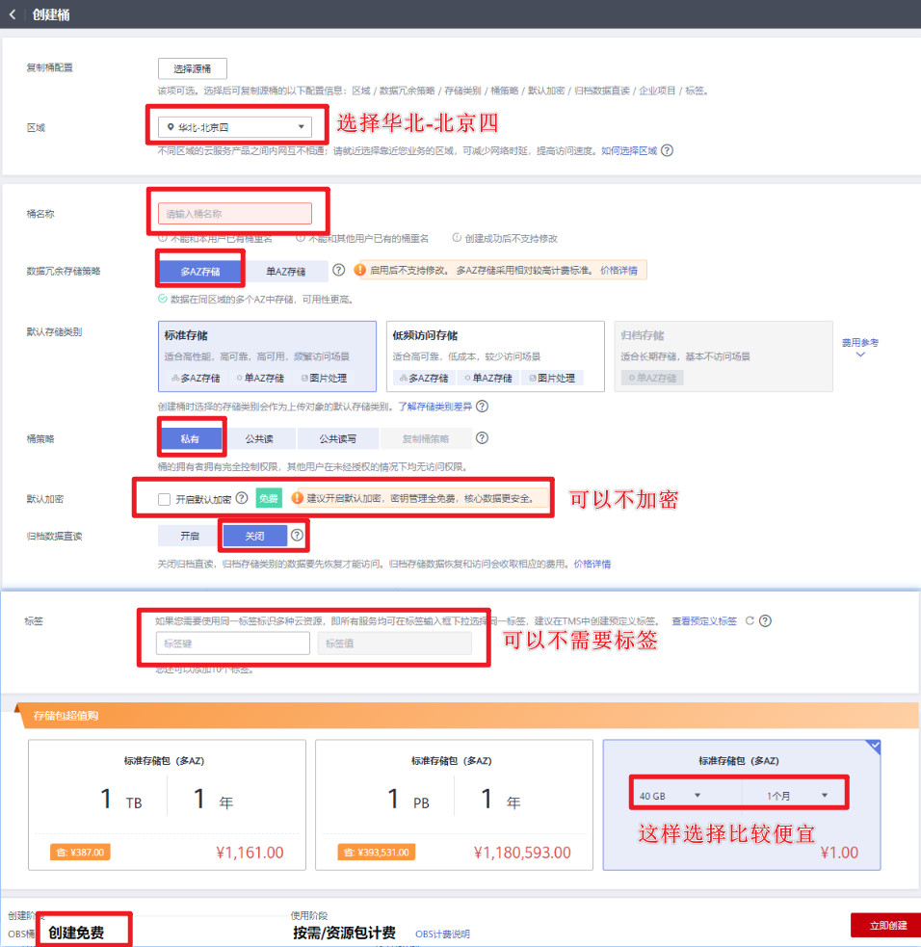Image resolution: width=921 pixels, height=947 pixels.
Task: Click help icon next to 复制桶策略
Action: [482, 438]
